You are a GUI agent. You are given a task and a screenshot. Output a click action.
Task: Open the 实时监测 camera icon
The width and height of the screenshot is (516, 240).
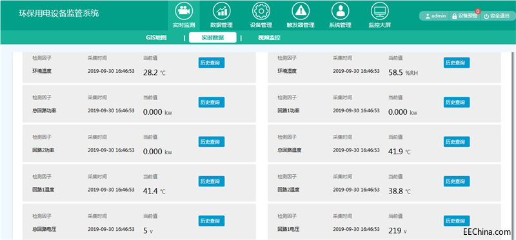(184, 11)
